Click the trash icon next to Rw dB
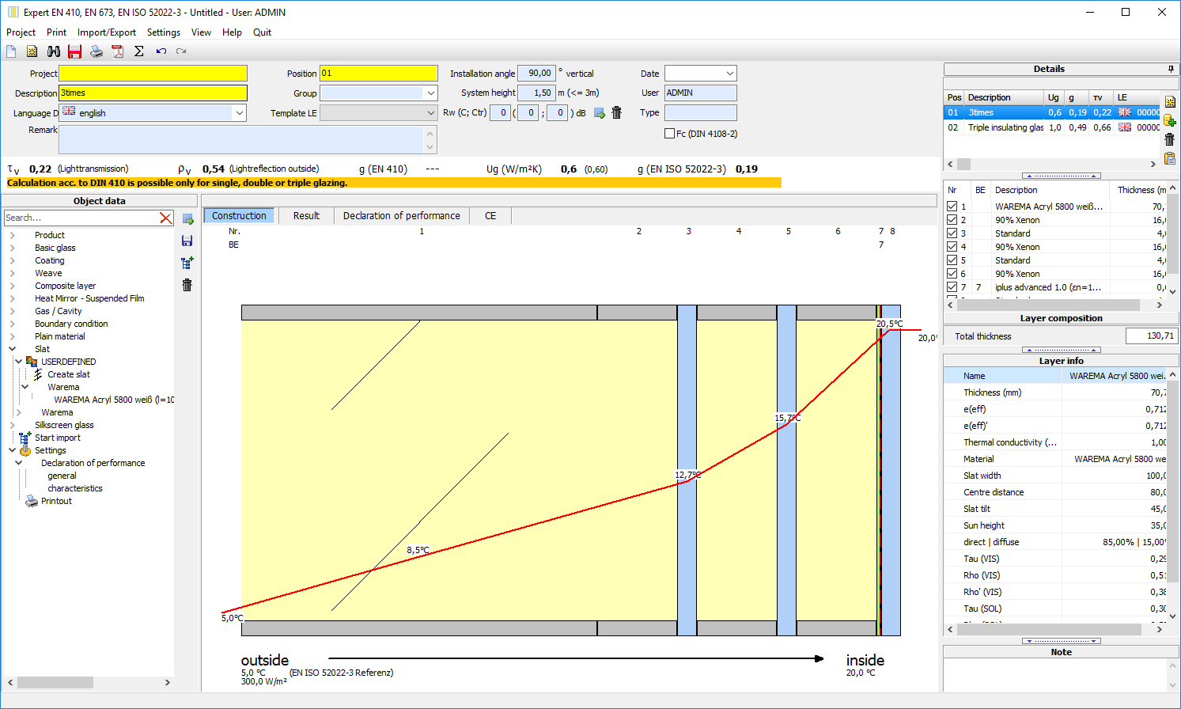The width and height of the screenshot is (1181, 709). pyautogui.click(x=617, y=113)
